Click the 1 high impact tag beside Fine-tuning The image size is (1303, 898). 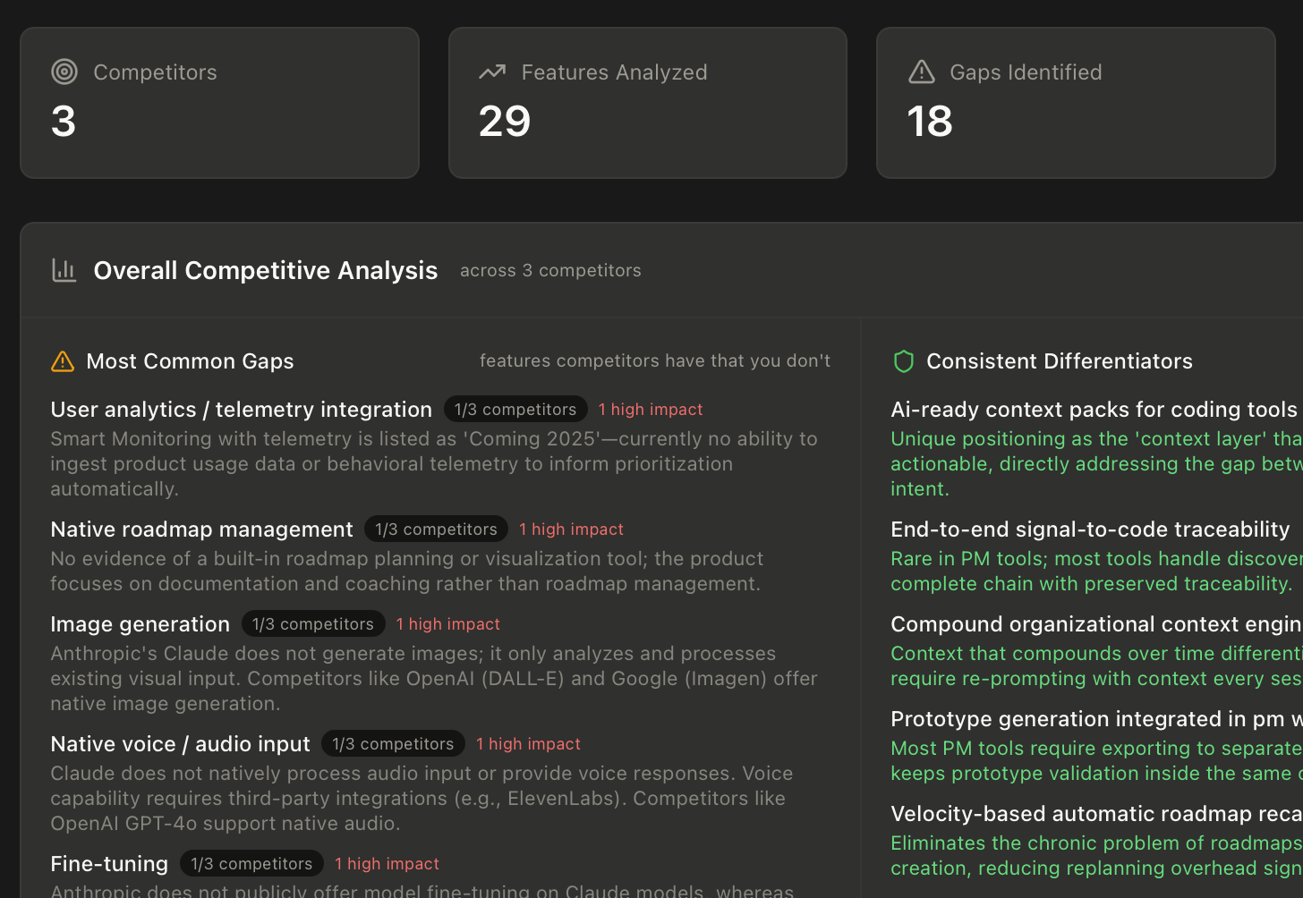(387, 863)
